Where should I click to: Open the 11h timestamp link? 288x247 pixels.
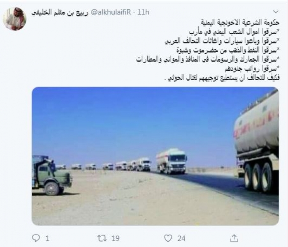coord(143,12)
